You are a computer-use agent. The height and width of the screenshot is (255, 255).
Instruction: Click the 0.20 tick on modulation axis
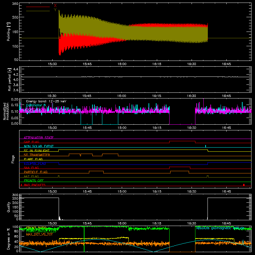tap(15, 99)
